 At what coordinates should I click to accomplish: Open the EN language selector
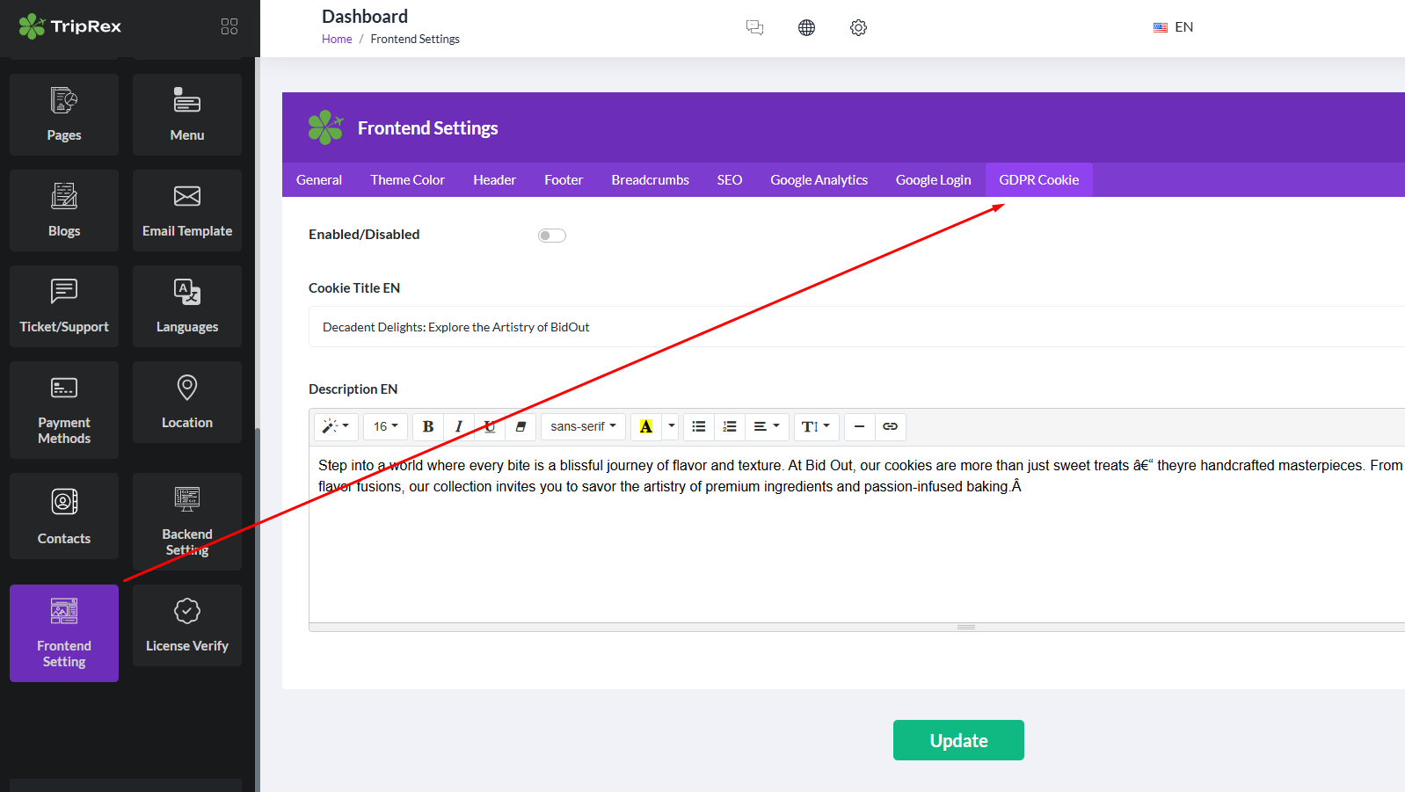[x=1174, y=27]
